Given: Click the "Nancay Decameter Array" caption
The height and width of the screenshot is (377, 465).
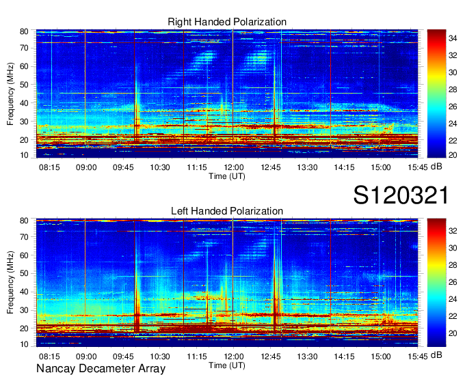Looking at the screenshot, I should click(101, 368).
